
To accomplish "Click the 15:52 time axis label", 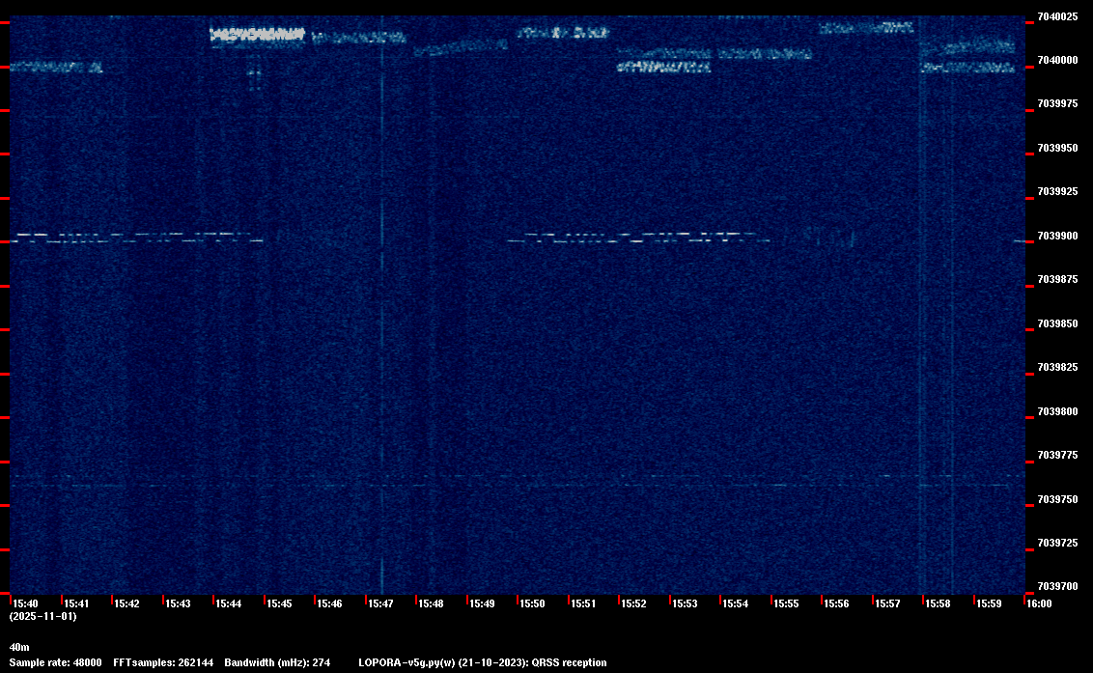I will pos(633,603).
